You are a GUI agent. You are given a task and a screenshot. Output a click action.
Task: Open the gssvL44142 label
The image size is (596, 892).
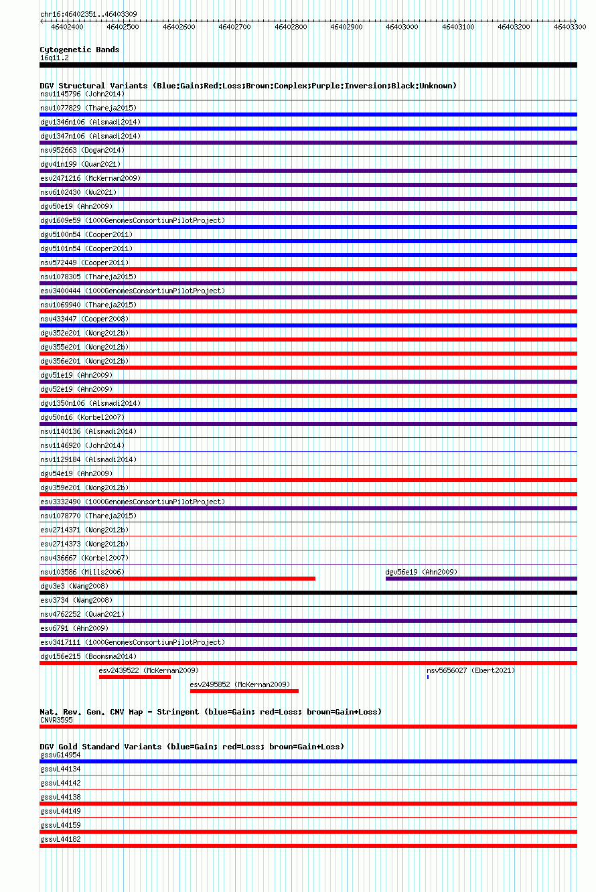coord(60,784)
